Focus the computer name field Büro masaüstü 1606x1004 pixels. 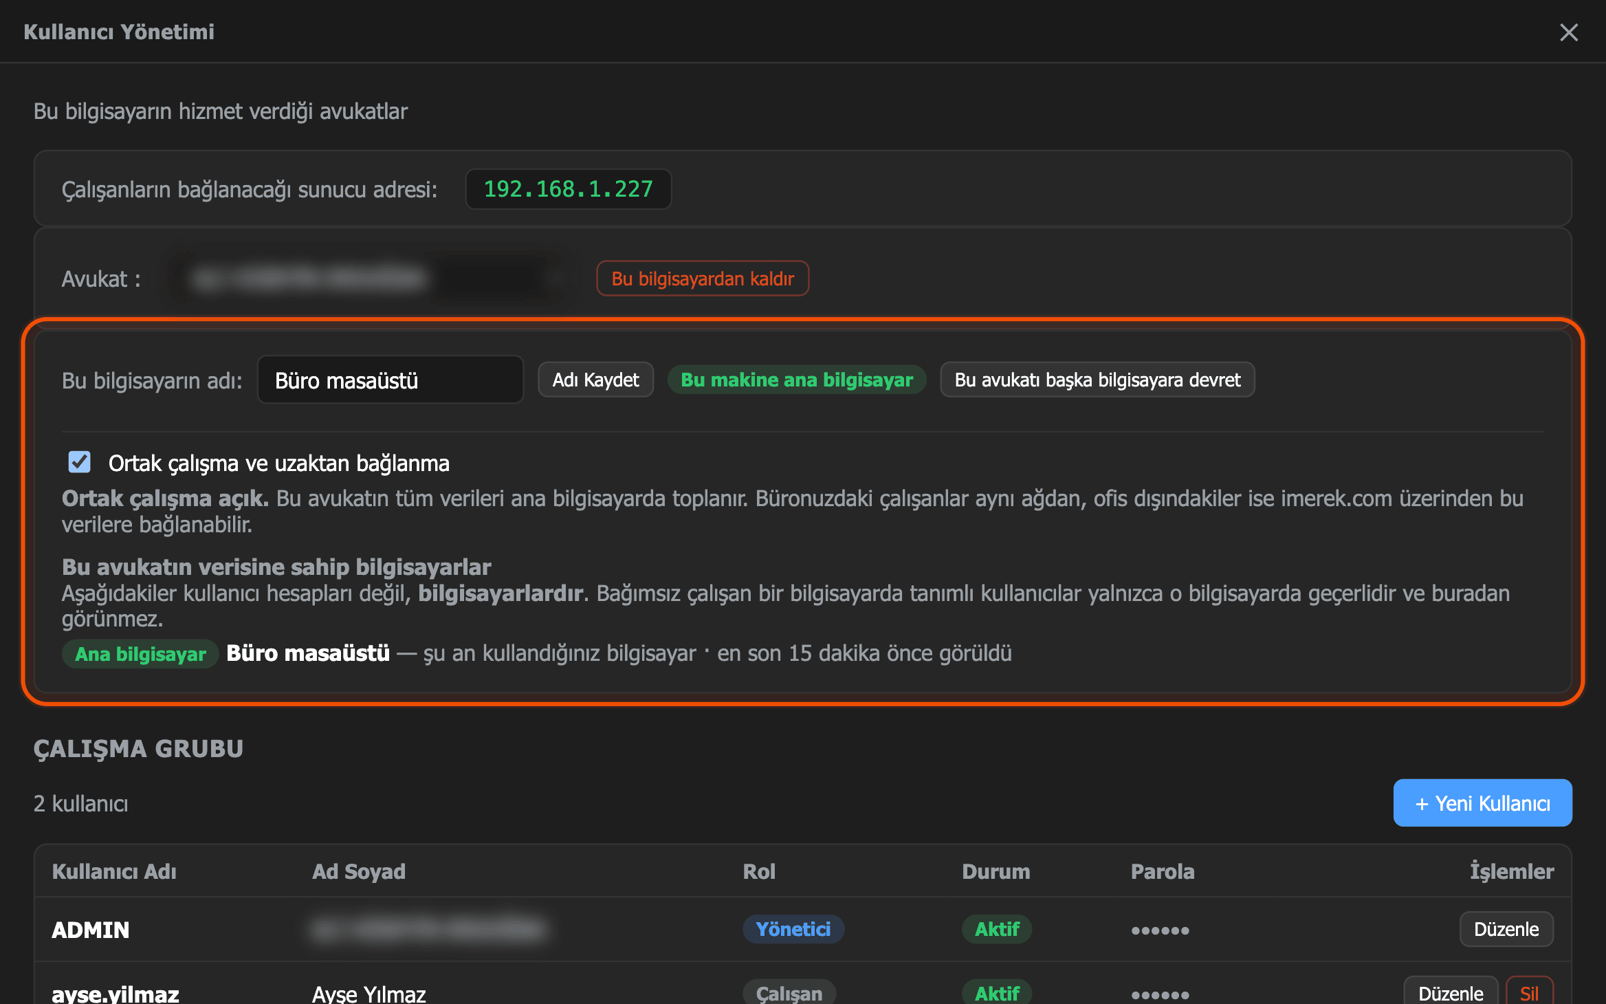(x=390, y=380)
